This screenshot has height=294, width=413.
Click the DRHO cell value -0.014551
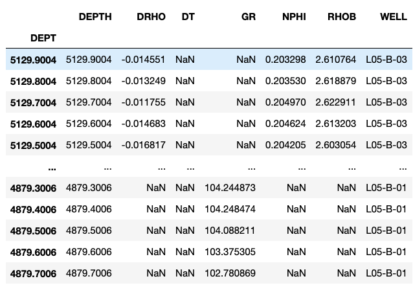tap(143, 60)
